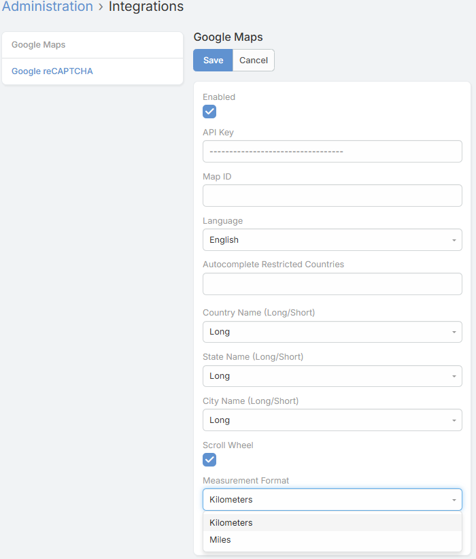476x559 pixels.
Task: Save the Google Maps settings
Action: coord(213,61)
